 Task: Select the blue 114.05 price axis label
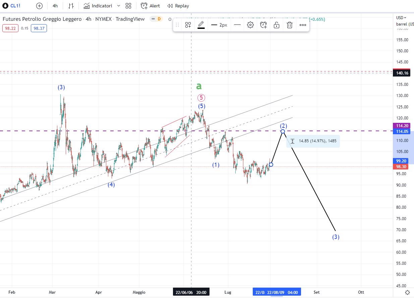402,131
